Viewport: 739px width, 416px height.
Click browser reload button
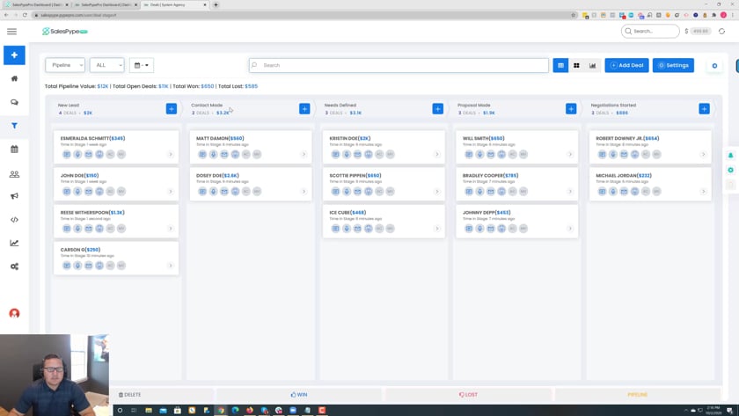click(x=25, y=15)
